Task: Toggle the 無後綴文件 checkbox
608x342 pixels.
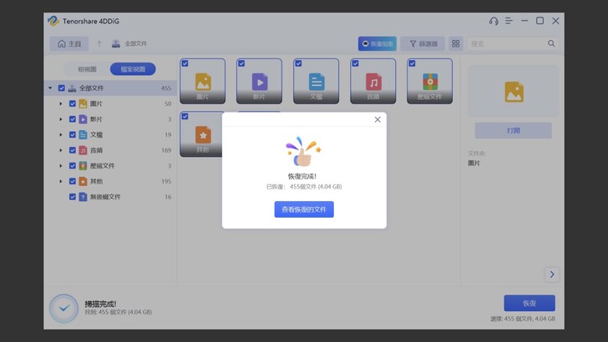Action: point(73,197)
